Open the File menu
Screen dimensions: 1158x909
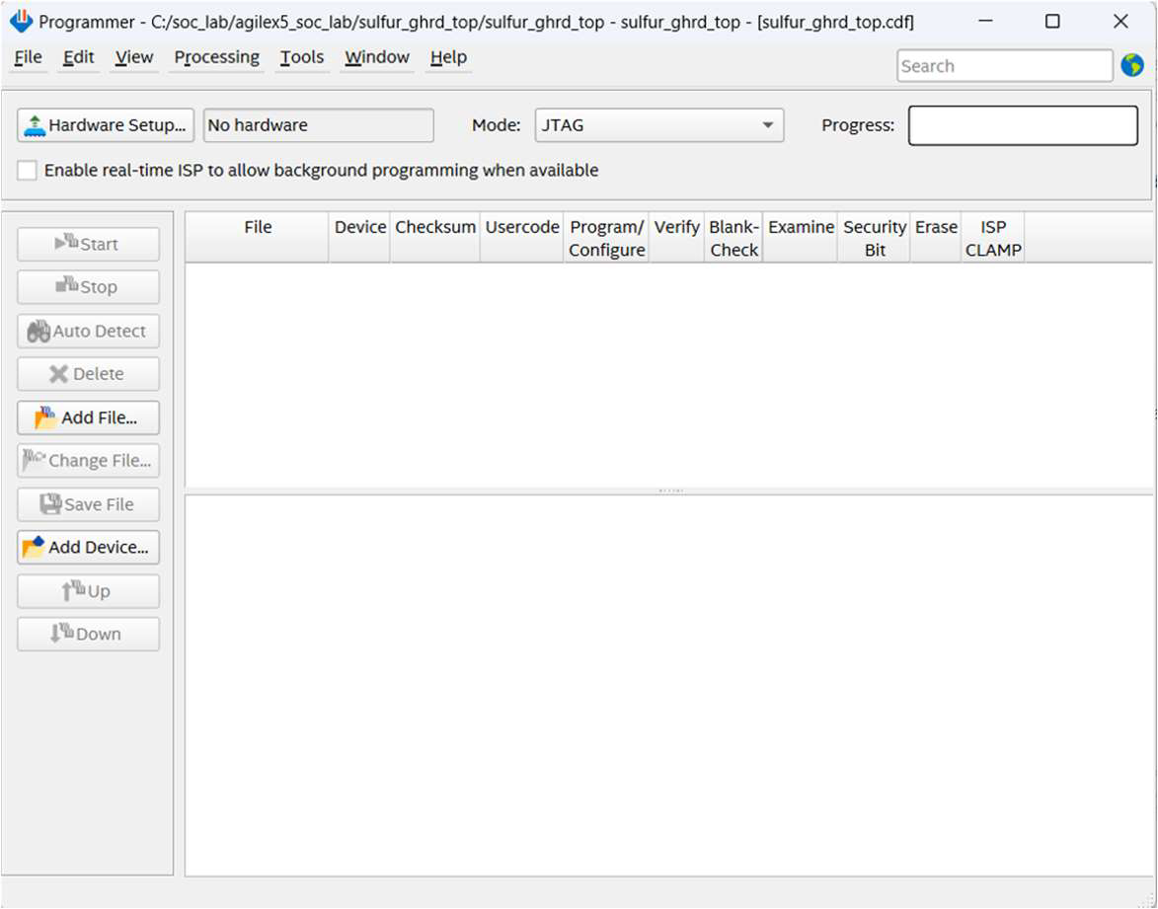pos(28,57)
